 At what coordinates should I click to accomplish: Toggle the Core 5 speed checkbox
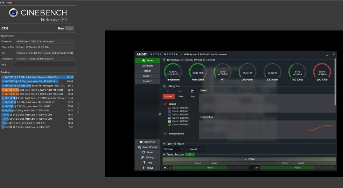click(169, 121)
